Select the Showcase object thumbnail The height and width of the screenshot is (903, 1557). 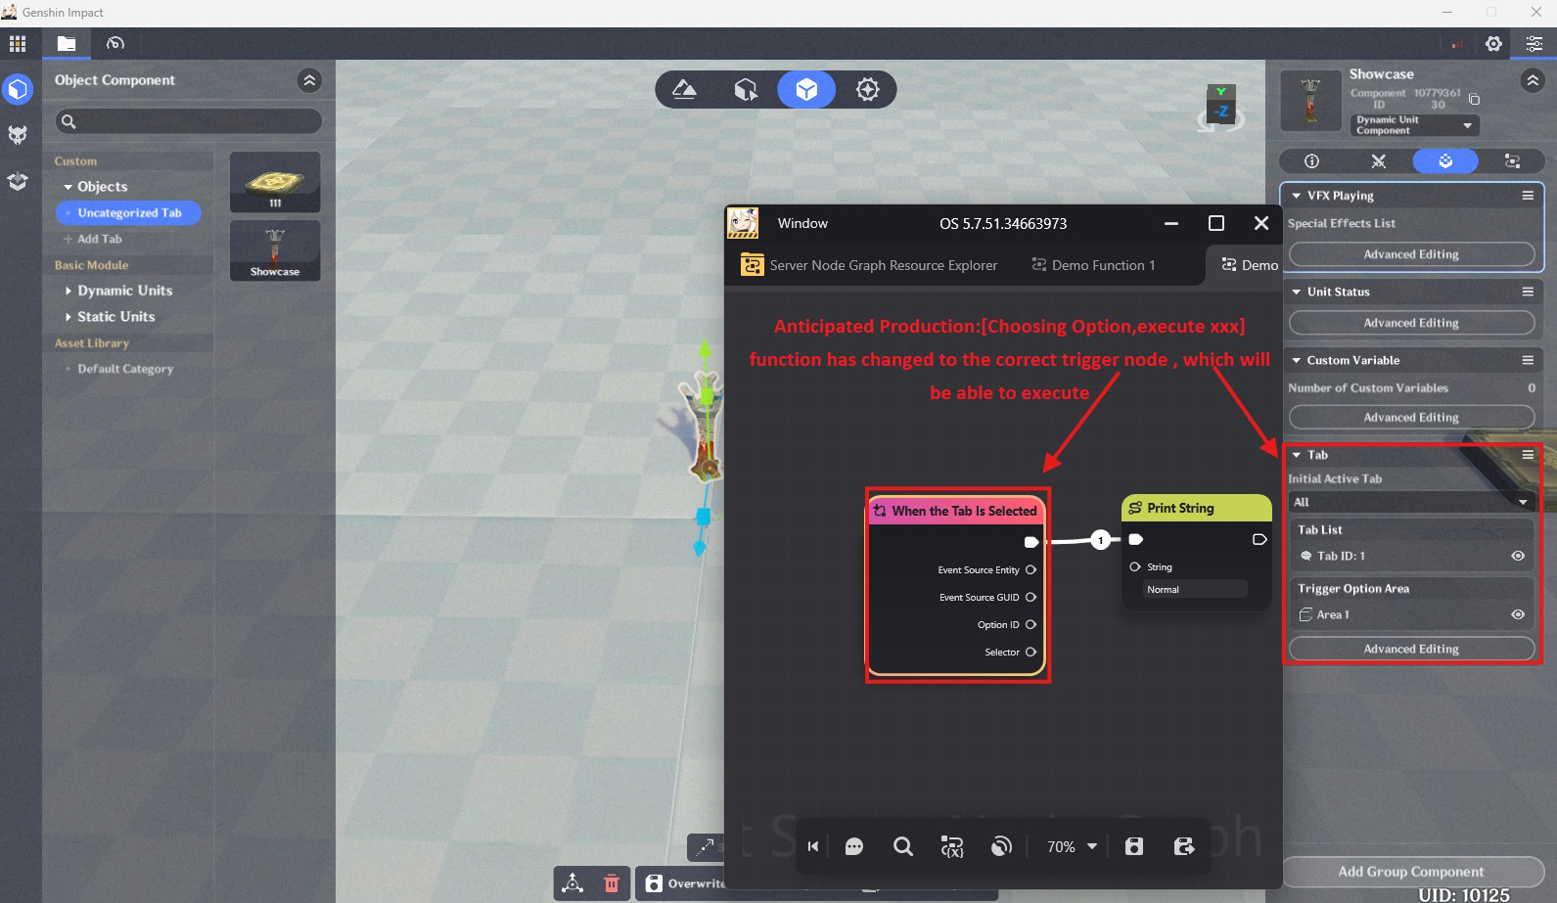(x=275, y=250)
